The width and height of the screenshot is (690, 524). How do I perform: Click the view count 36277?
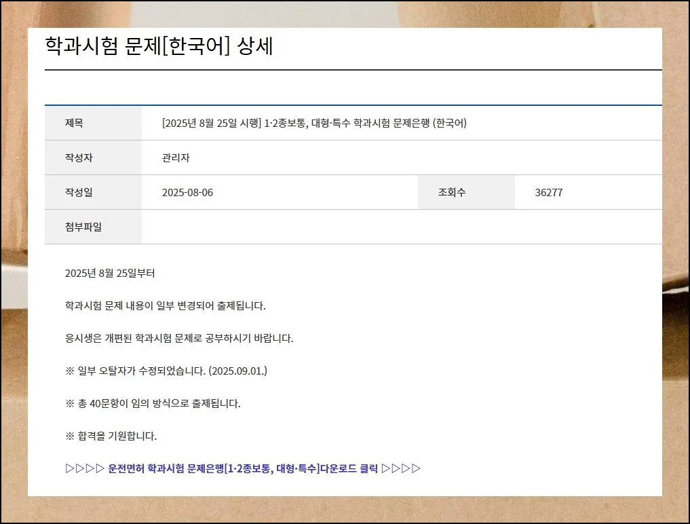point(548,193)
